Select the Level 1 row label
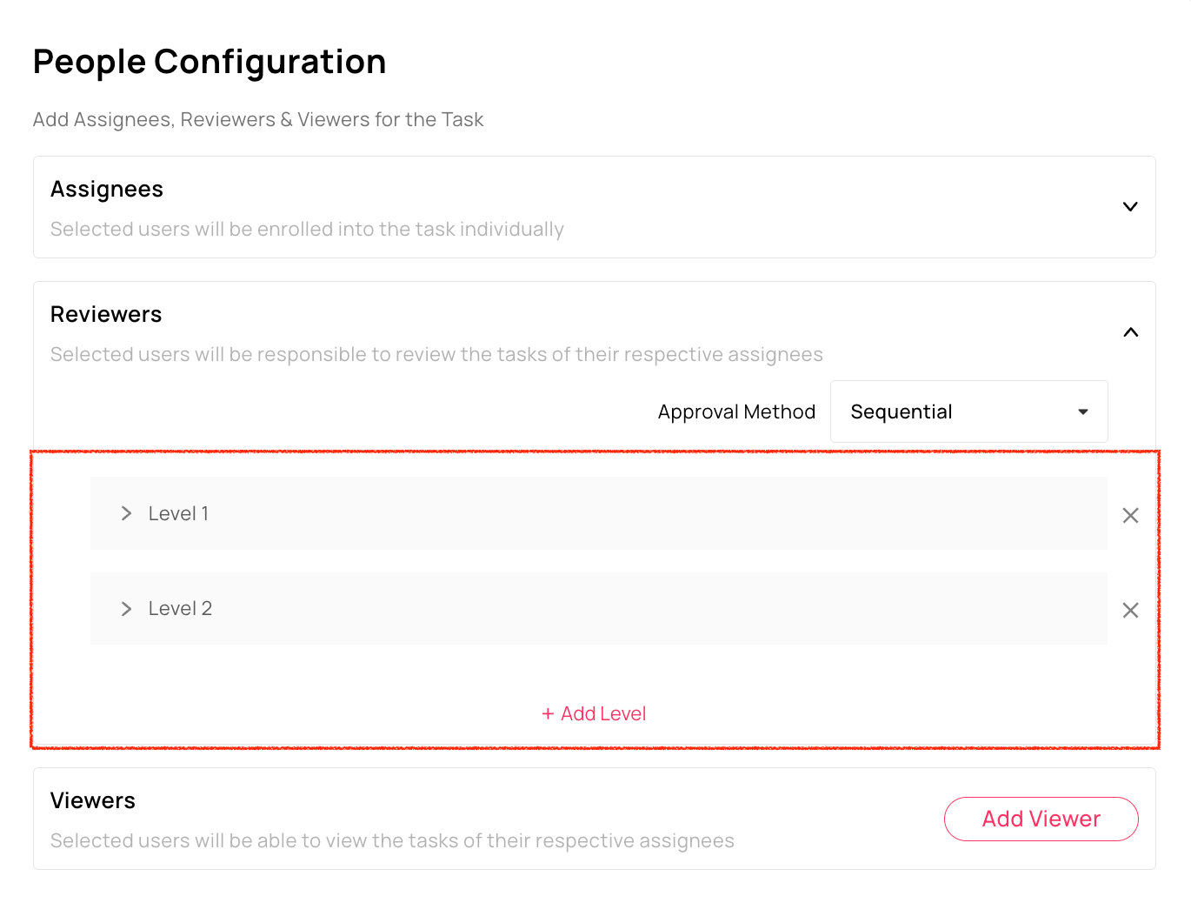Image resolution: width=1191 pixels, height=903 pixels. (x=178, y=513)
